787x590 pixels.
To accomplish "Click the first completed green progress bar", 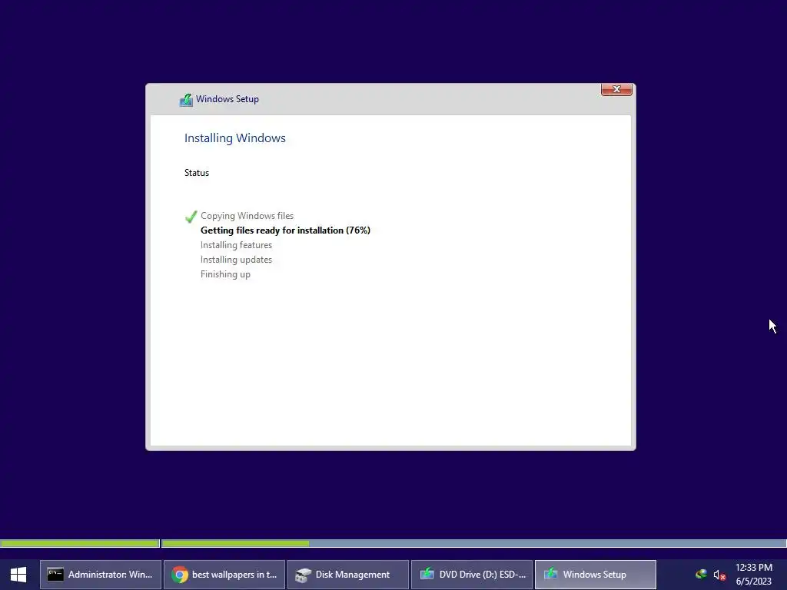I will click(x=80, y=543).
